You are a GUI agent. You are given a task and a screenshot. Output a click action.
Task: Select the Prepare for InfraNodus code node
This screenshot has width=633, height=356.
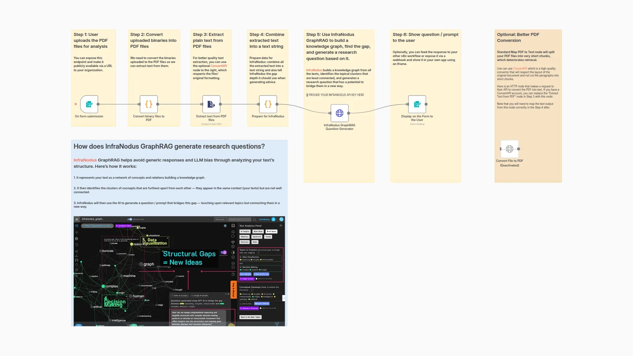click(x=268, y=104)
